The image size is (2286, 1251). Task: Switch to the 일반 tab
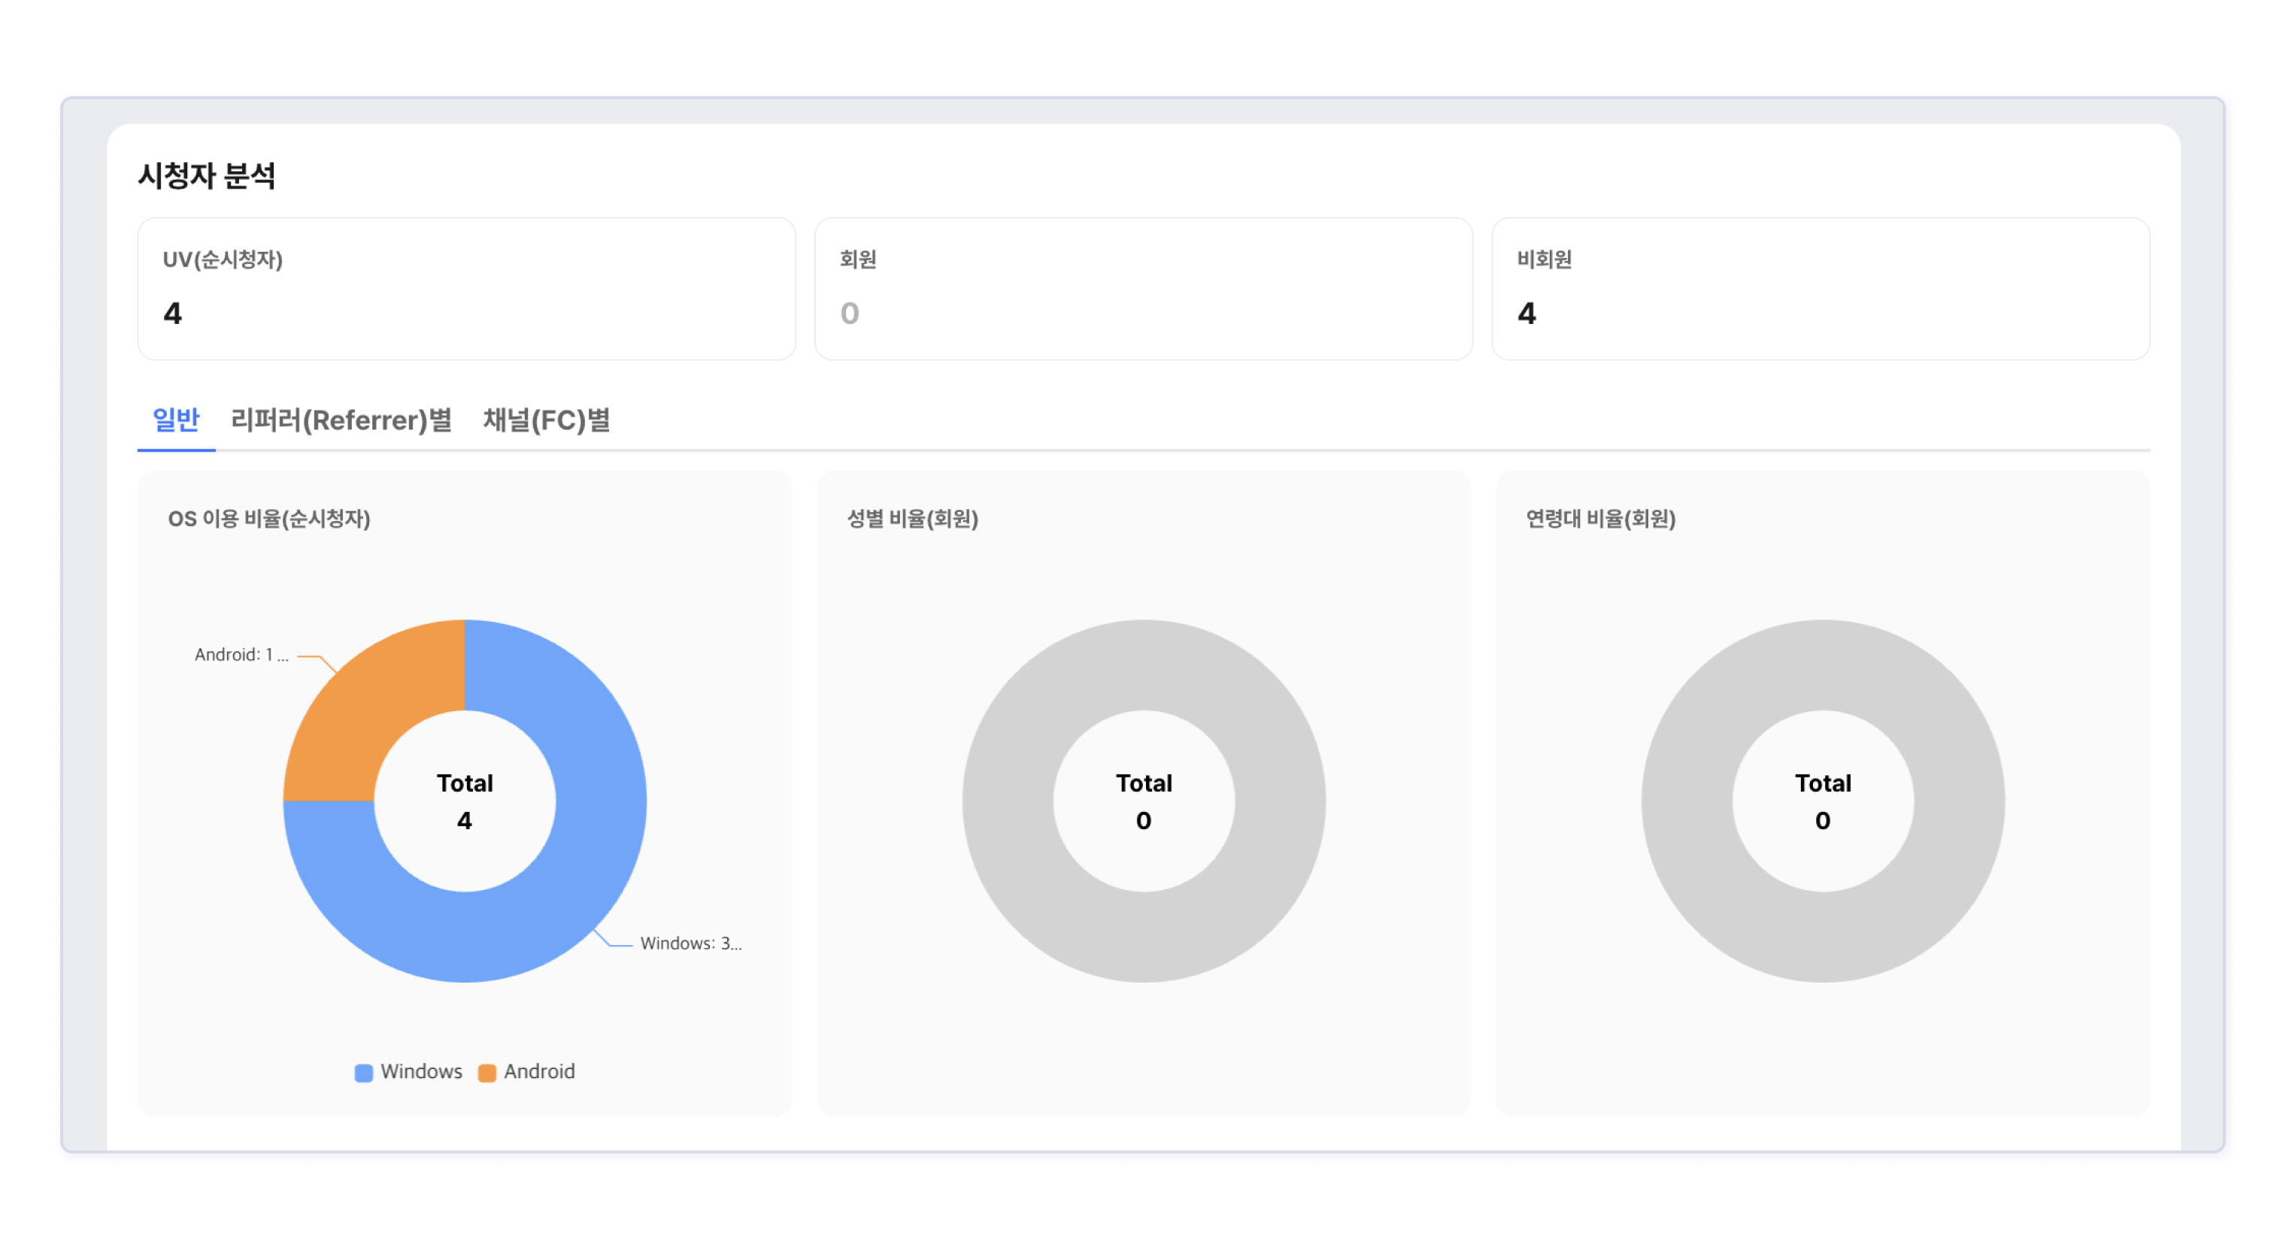176,420
